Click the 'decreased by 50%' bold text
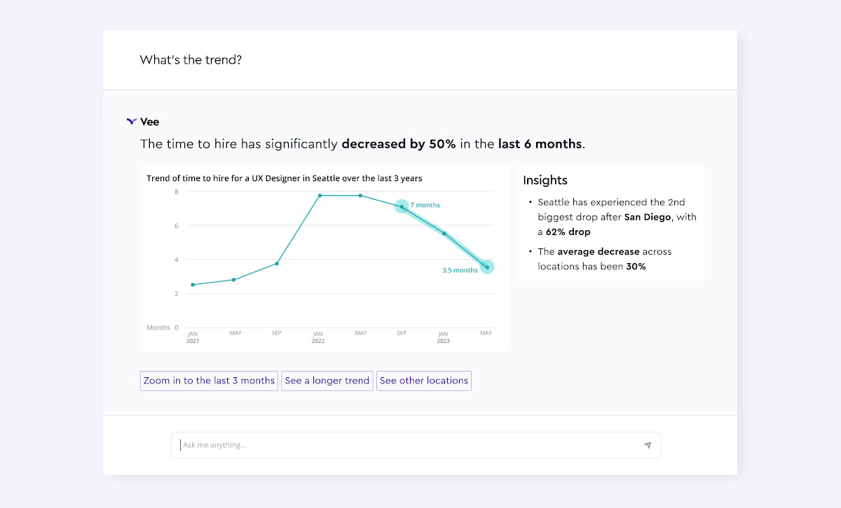This screenshot has height=508, width=841. point(398,144)
